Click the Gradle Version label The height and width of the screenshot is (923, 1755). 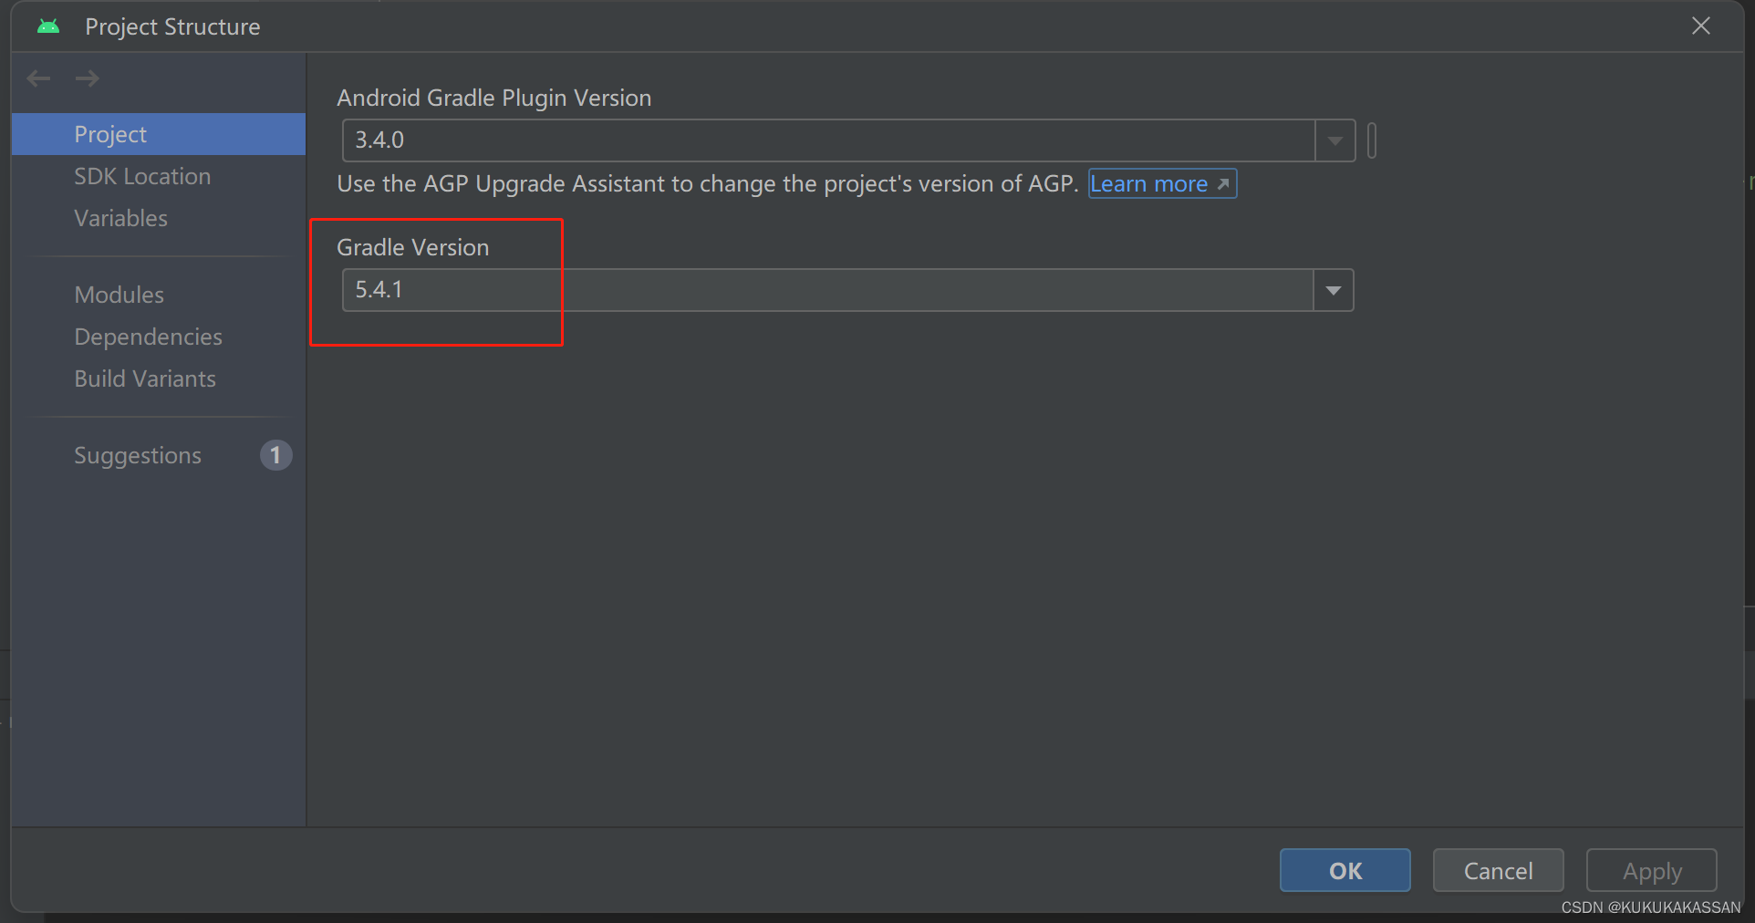pos(413,247)
